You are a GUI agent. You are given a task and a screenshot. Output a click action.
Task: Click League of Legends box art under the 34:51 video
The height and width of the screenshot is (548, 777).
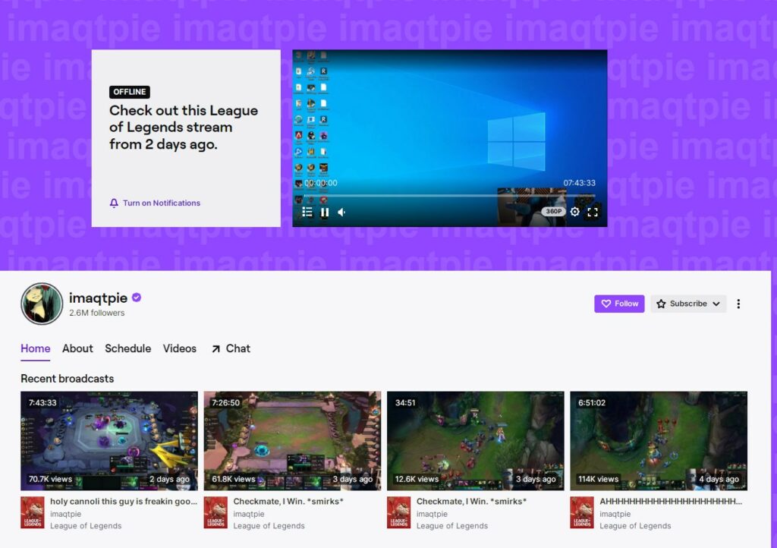pyautogui.click(x=399, y=513)
